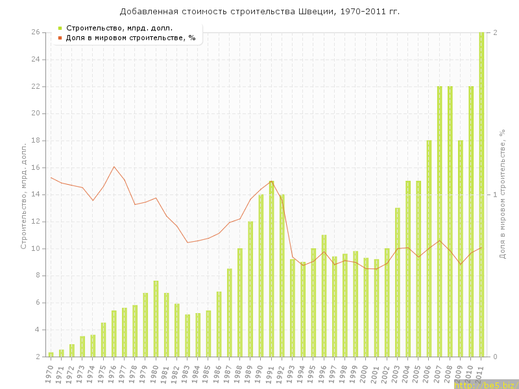The height and width of the screenshot is (389, 519).
Task: Select the green bar for 2007
Action: point(439,221)
